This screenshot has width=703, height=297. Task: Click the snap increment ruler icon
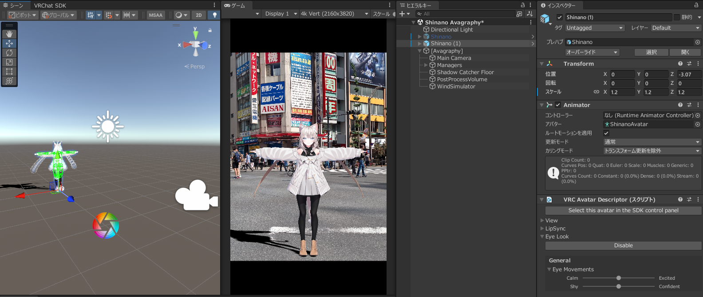tap(127, 15)
